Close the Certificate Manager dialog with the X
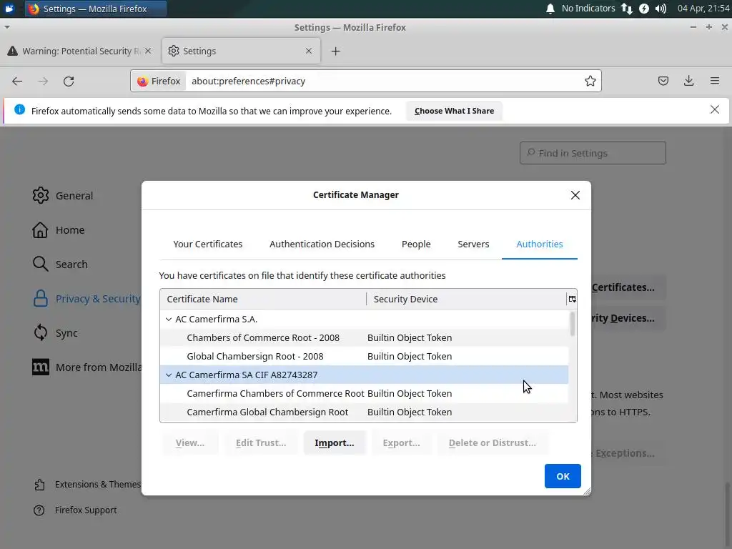Image resolution: width=732 pixels, height=549 pixels. (x=575, y=195)
